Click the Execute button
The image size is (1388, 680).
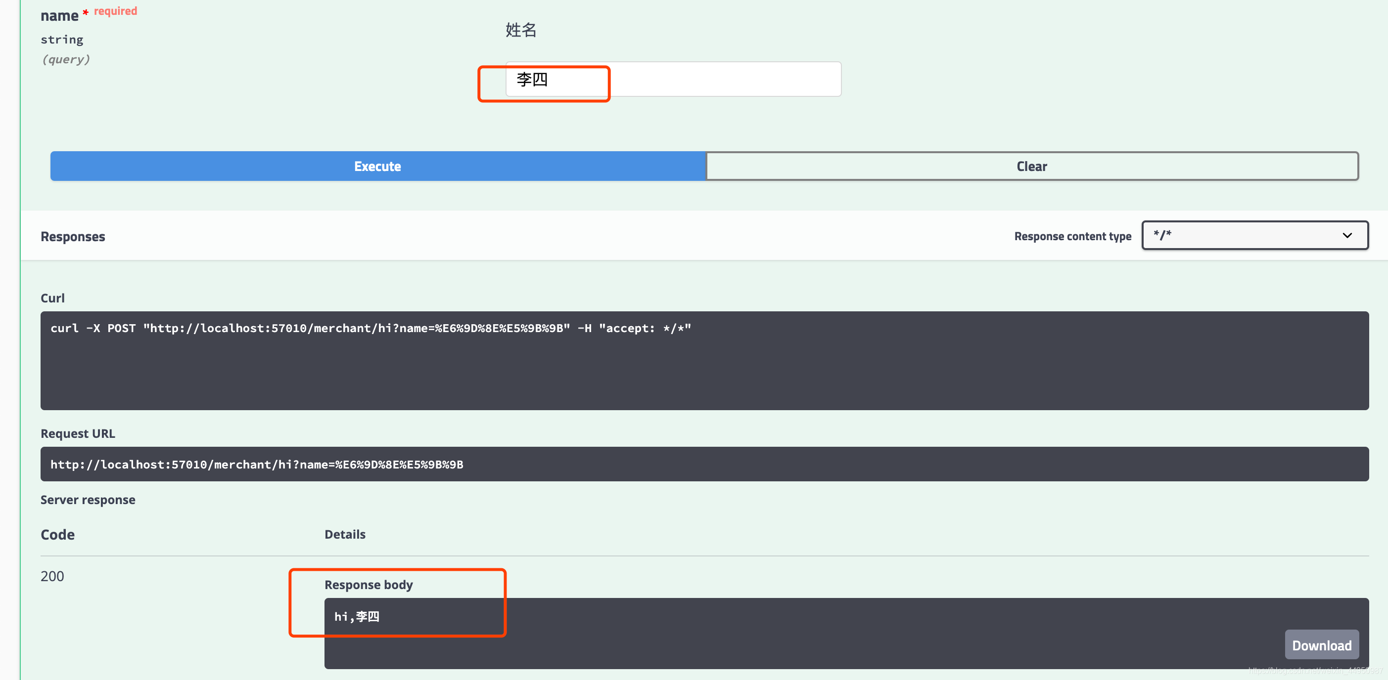pyautogui.click(x=378, y=166)
